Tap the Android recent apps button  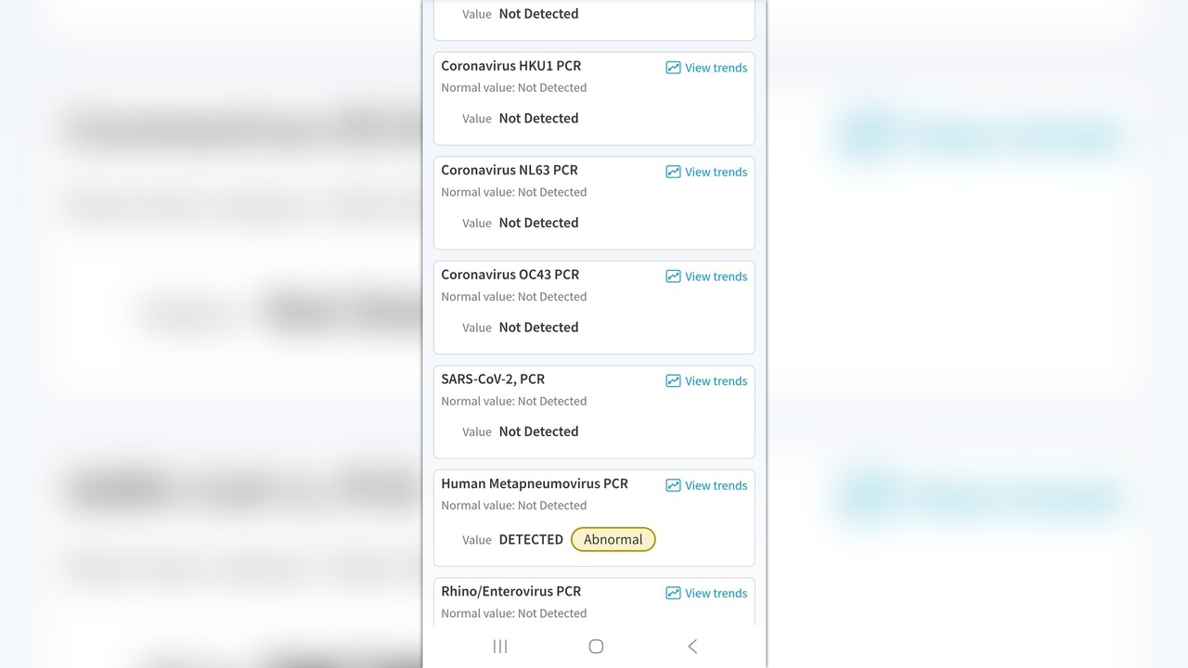tap(500, 647)
